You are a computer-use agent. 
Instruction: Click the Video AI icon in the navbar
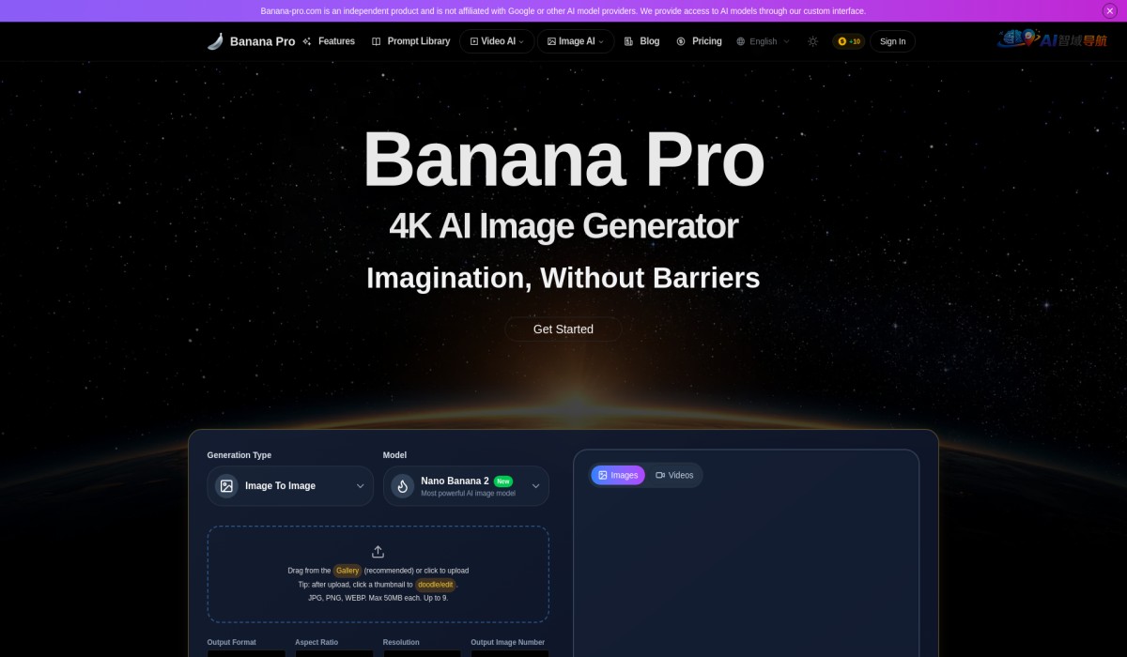click(475, 40)
